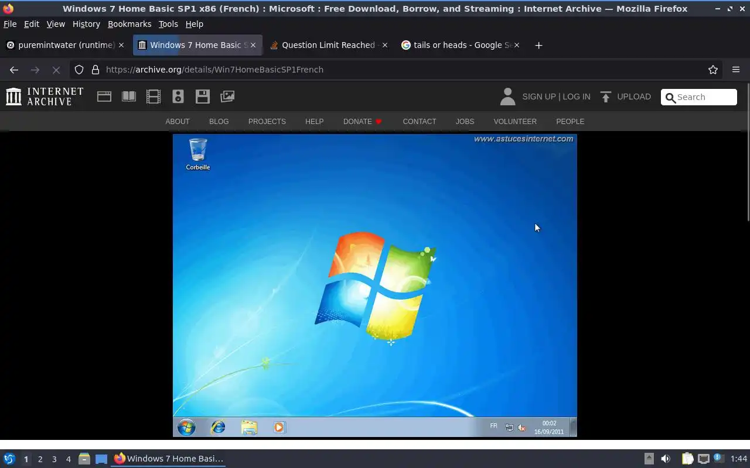Click the show desktop icon in bottom panel
750x468 pixels.
click(101, 459)
